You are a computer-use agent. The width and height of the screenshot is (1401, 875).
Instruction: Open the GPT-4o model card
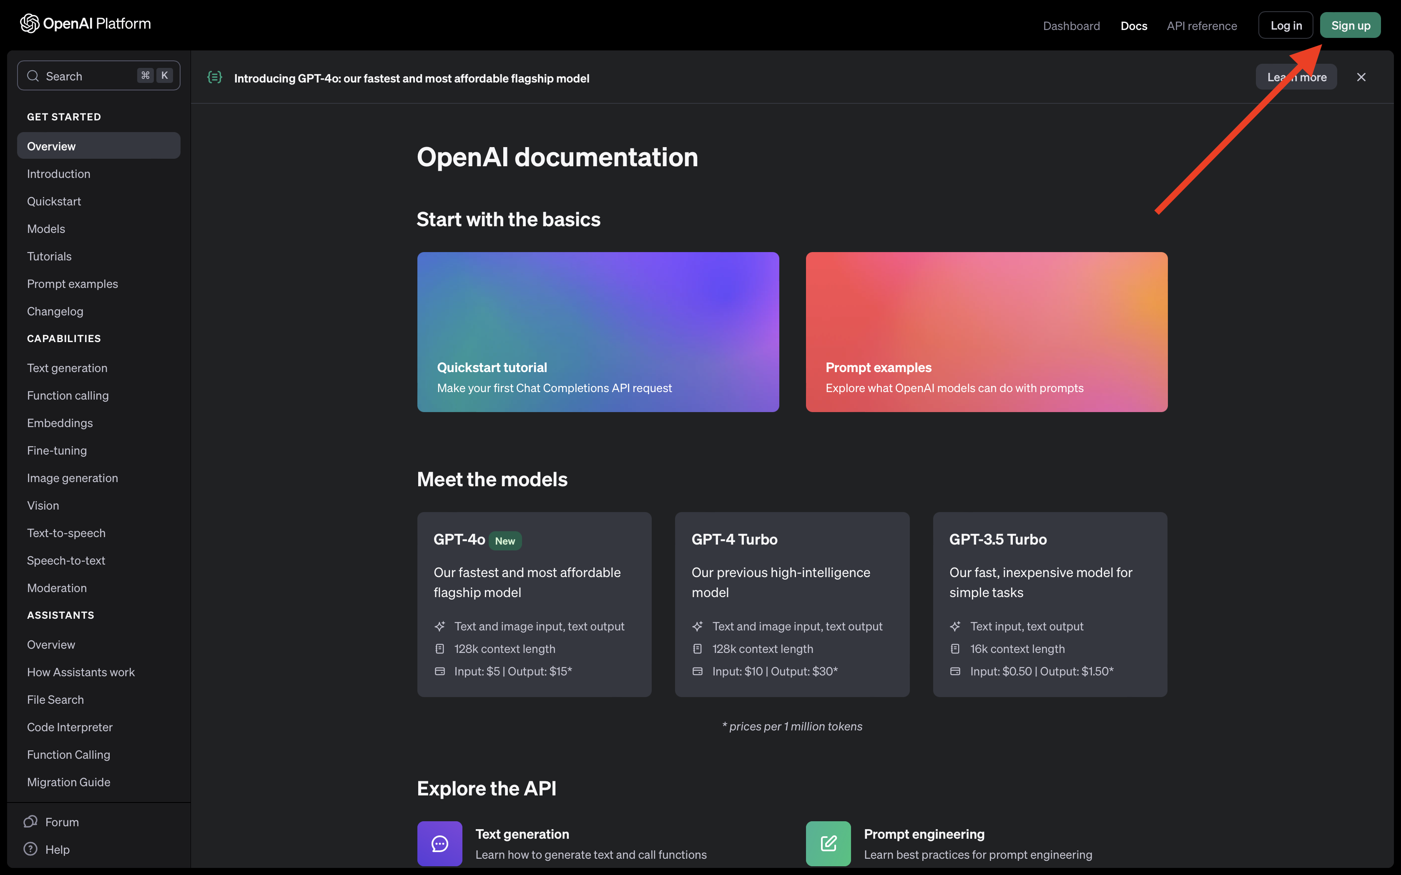click(535, 604)
